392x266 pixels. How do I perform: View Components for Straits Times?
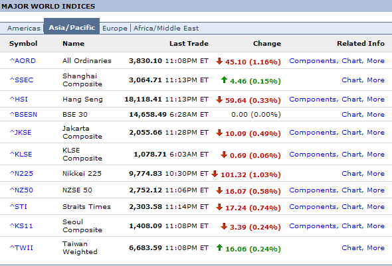click(x=314, y=206)
